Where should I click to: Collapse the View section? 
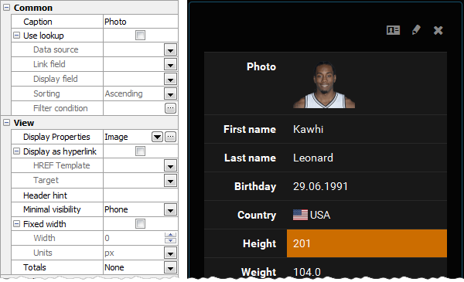(6, 123)
